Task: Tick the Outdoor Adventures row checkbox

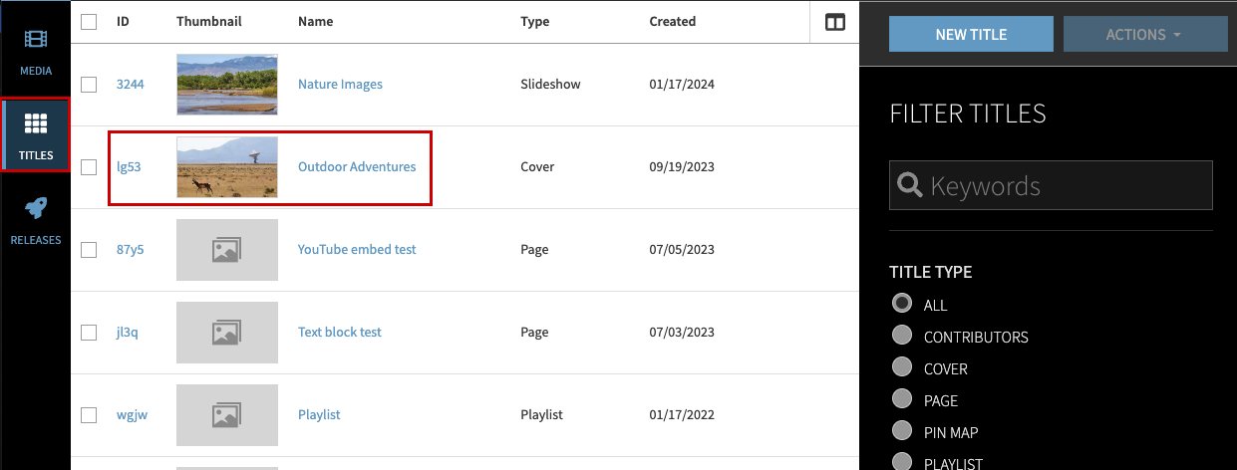Action: (89, 167)
